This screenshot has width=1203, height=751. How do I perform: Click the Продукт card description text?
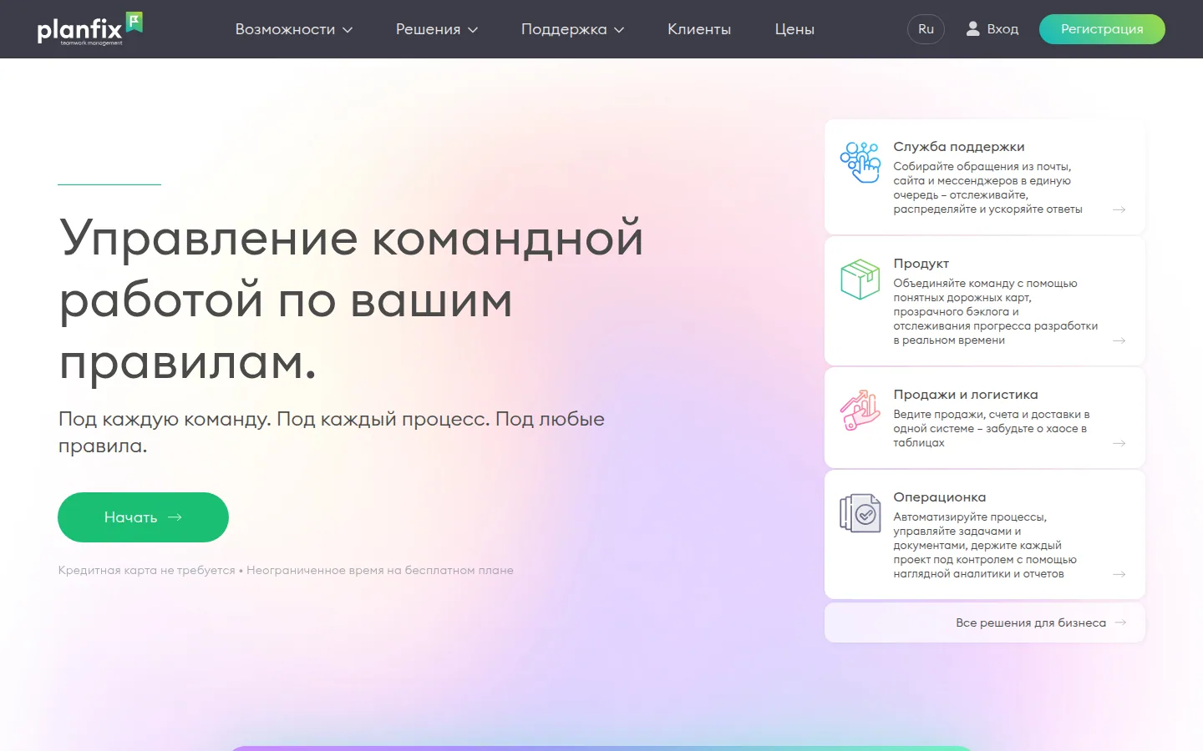[996, 312]
